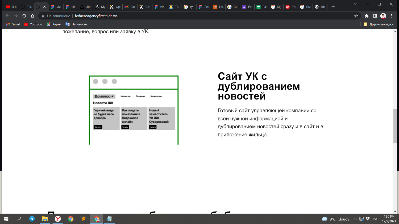This screenshot has width=399, height=224.
Task: Click 'Контакты' in the mockup menu
Action: click(156, 96)
